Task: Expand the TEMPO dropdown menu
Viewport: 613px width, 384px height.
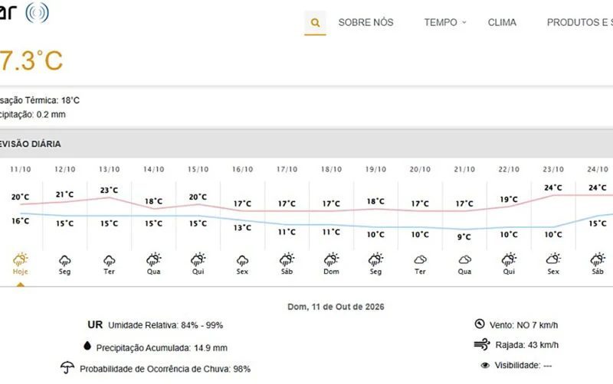Action: (445, 23)
